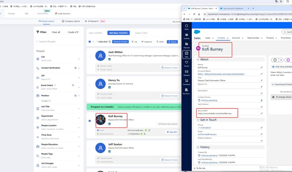Open Leads tab dropdown arrow
The height and width of the screenshot is (172, 292).
[x=213, y=38]
